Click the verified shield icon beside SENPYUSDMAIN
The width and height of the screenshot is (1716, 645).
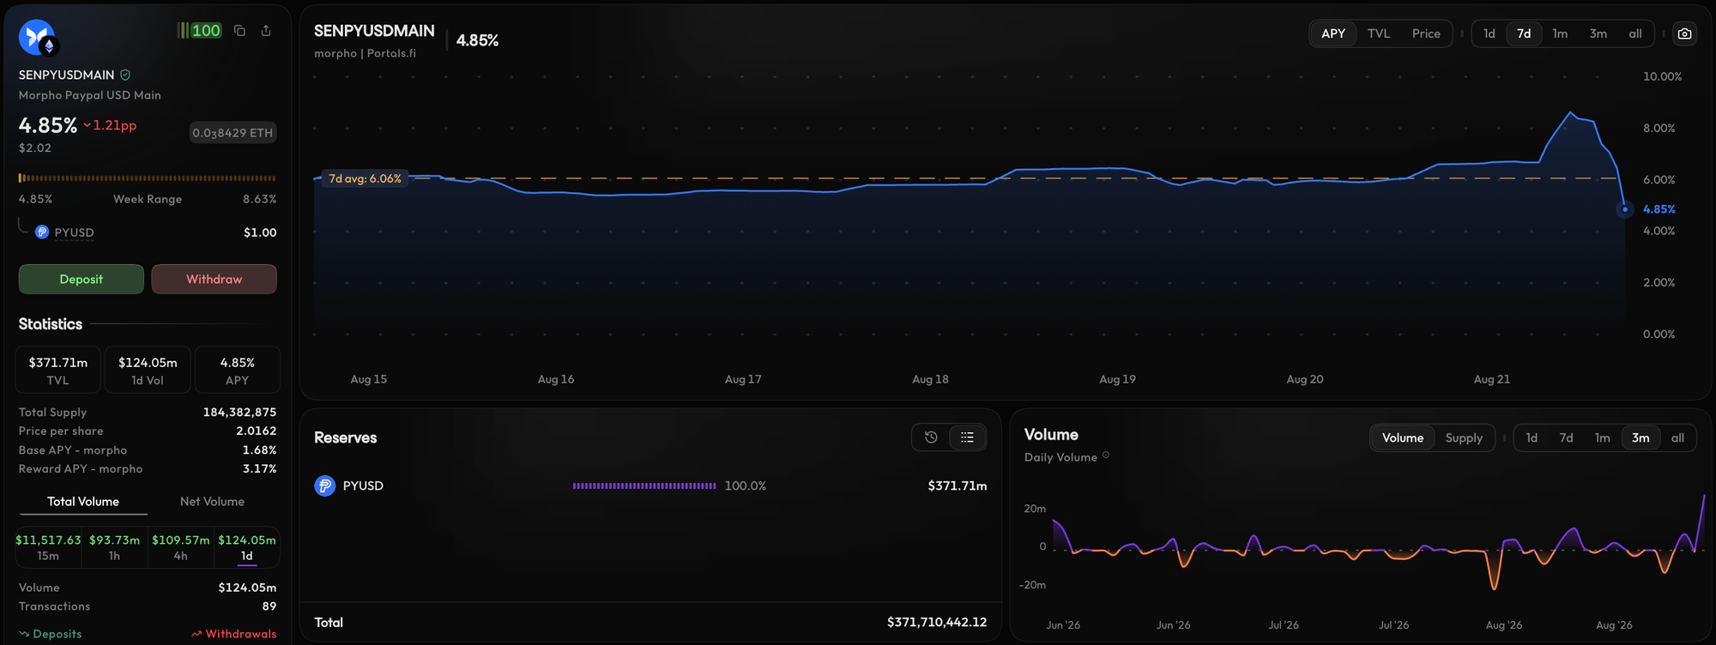[x=125, y=75]
